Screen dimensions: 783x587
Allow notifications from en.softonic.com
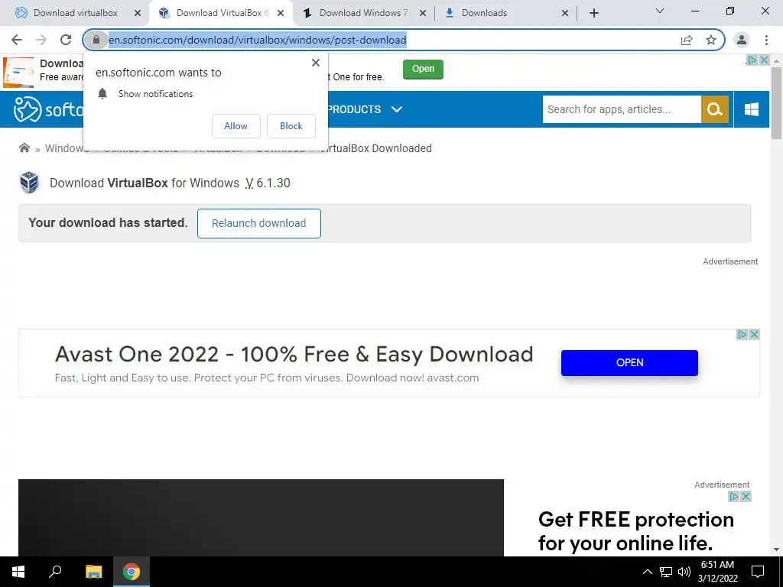tap(236, 126)
